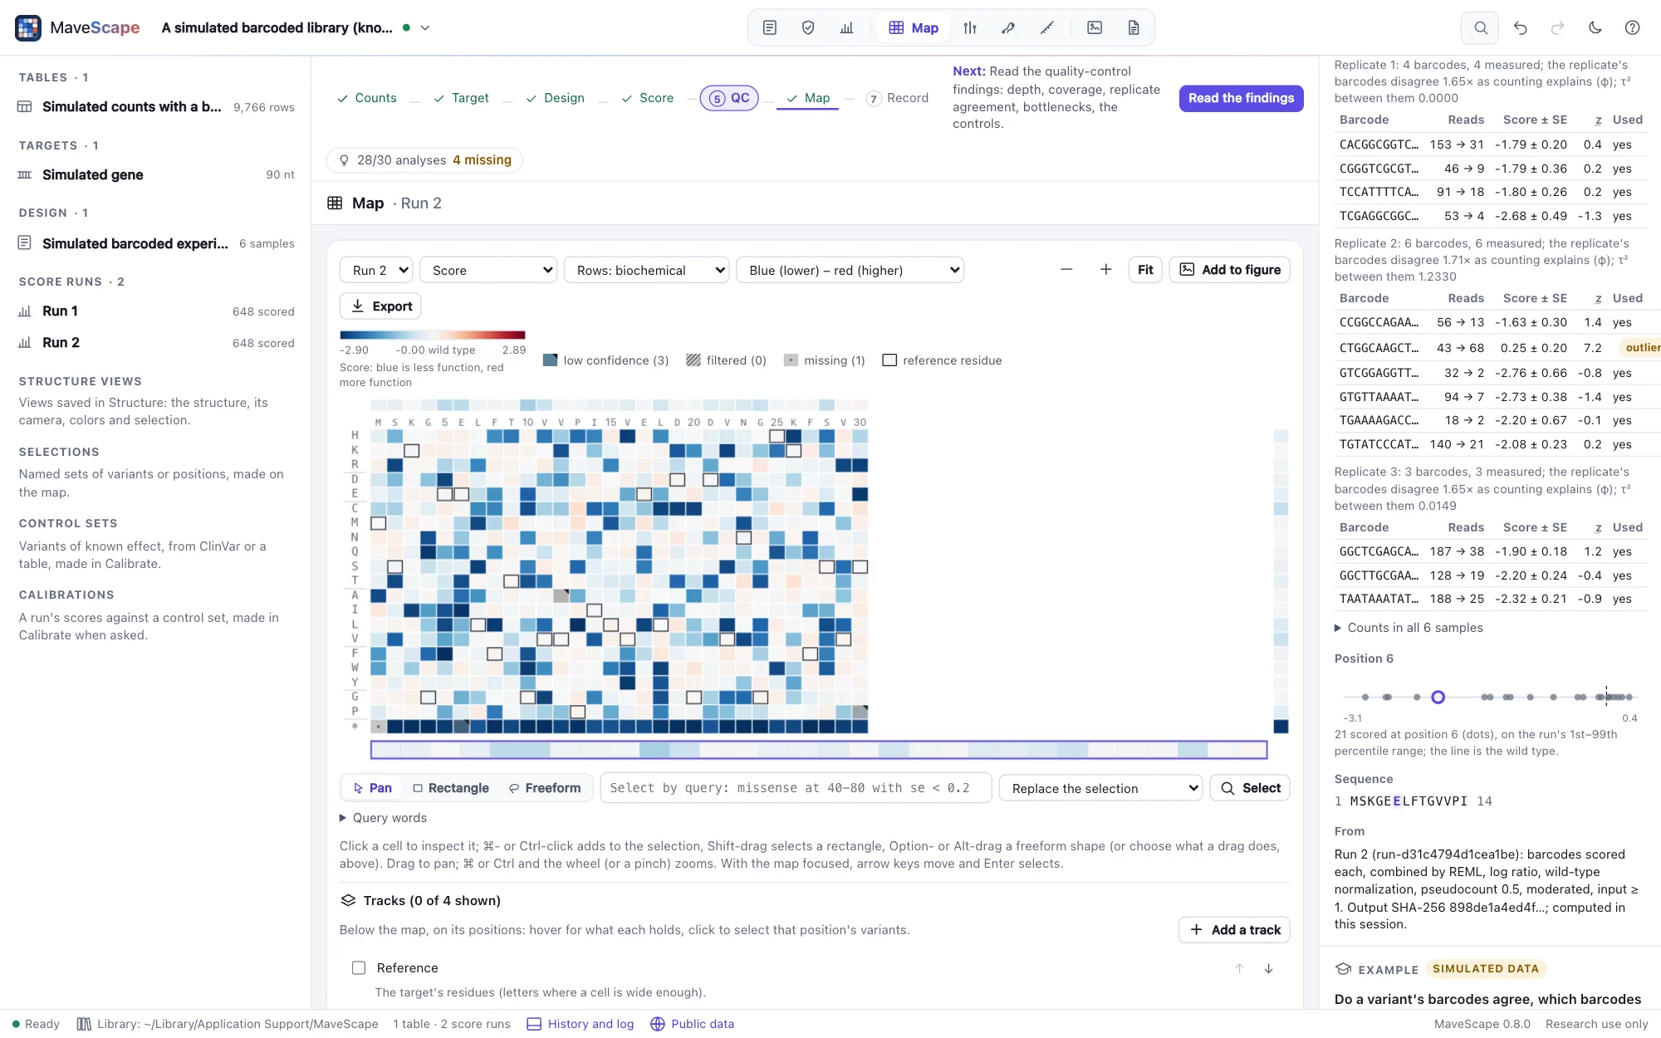
Task: Open the shield-check quality toolbar icon
Action: [807, 27]
